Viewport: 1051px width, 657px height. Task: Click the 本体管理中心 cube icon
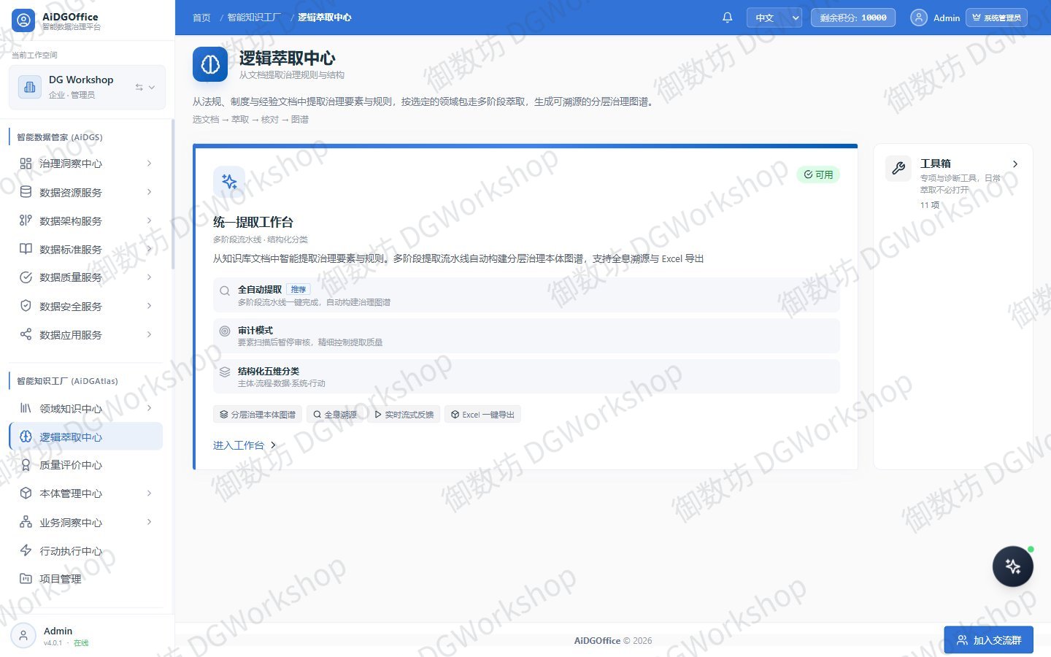[x=26, y=493]
